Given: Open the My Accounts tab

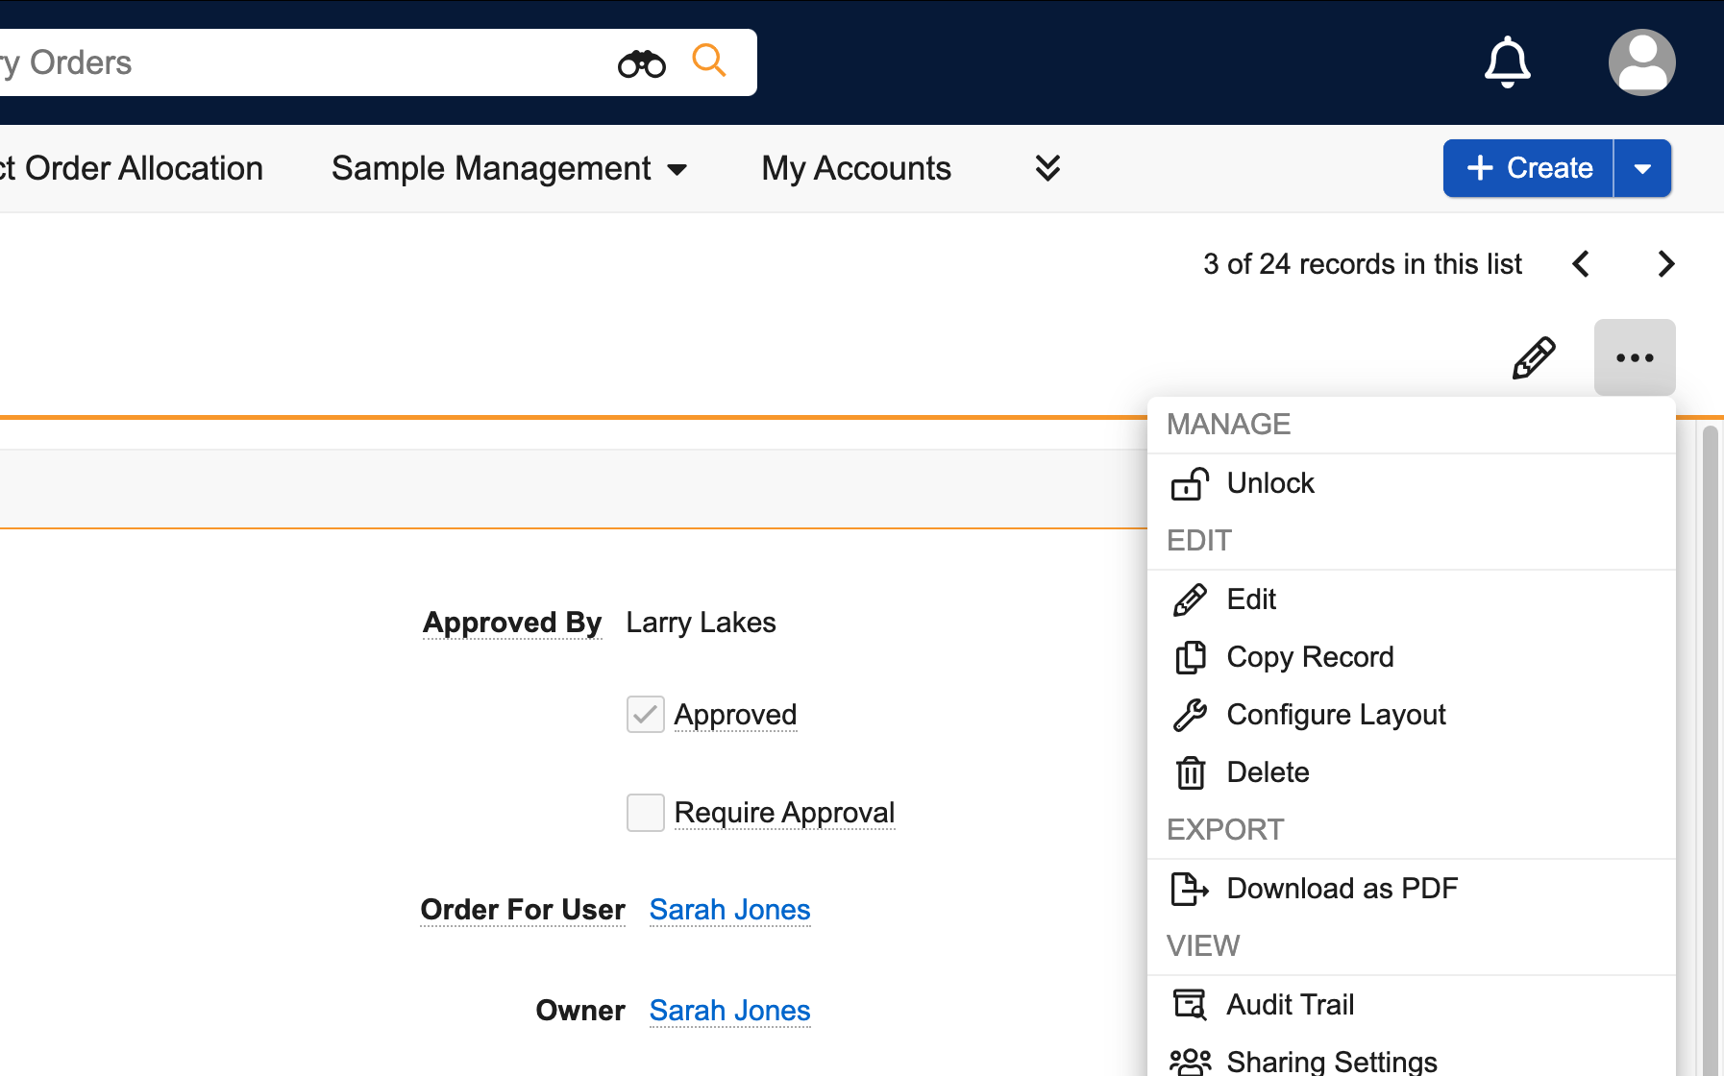Looking at the screenshot, I should click(x=856, y=169).
